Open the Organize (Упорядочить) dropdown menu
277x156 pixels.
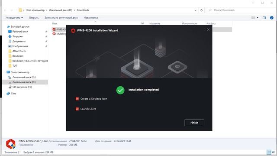point(14,18)
